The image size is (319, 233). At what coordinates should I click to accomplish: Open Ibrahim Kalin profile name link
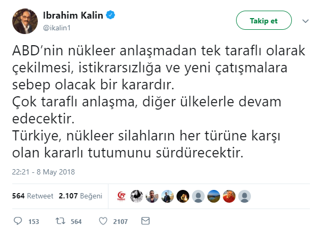(x=73, y=15)
